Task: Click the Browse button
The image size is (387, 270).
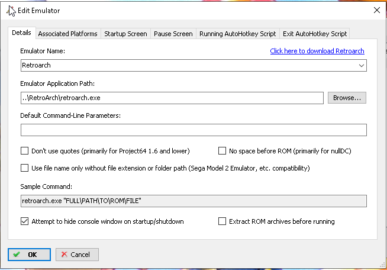Action: click(x=347, y=98)
